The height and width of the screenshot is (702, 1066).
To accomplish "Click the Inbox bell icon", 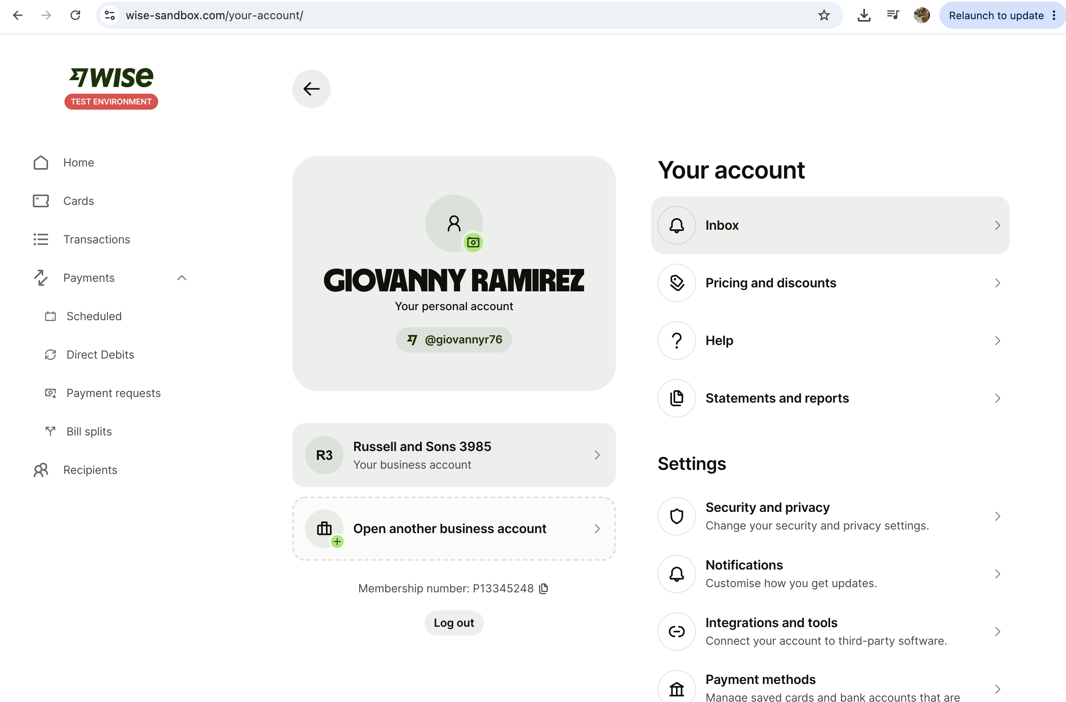I will (676, 225).
